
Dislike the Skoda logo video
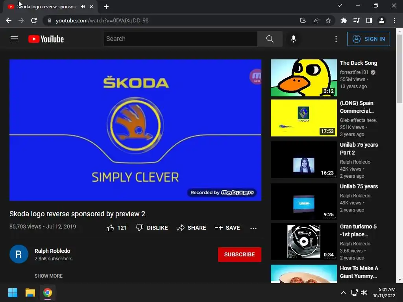tap(152, 228)
